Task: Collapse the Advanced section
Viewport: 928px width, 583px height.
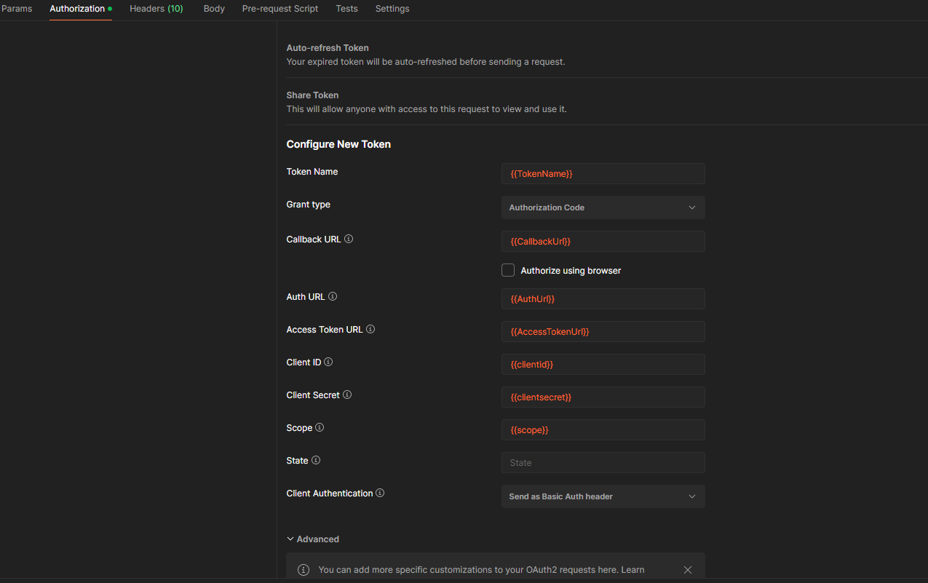Action: coord(313,539)
